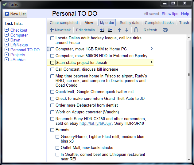Switch to Sort by date view
This screenshot has height=165, width=194.
point(130,22)
